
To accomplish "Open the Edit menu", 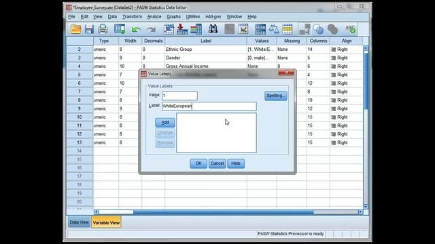I will (84, 16).
